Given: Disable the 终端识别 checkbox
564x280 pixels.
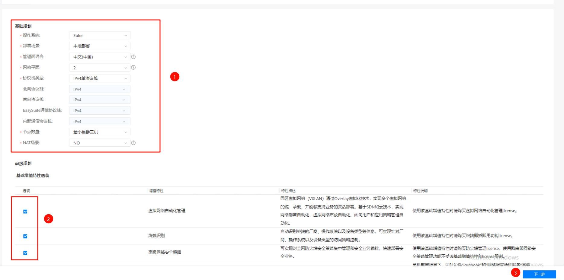Looking at the screenshot, I should point(25,236).
